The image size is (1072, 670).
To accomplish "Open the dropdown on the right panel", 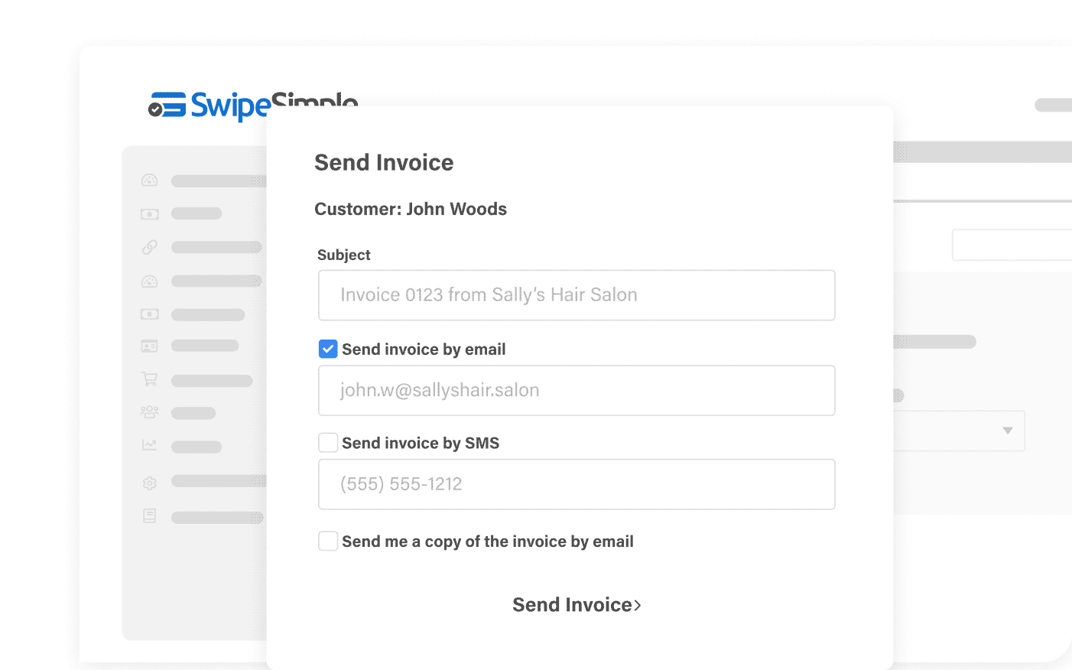I will pos(1008,431).
